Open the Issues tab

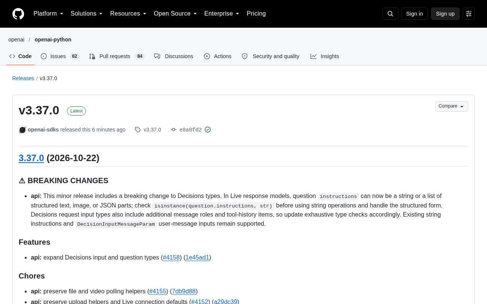click(60, 56)
